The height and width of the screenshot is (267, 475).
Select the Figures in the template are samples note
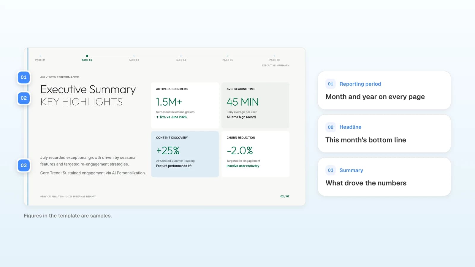(x=68, y=216)
